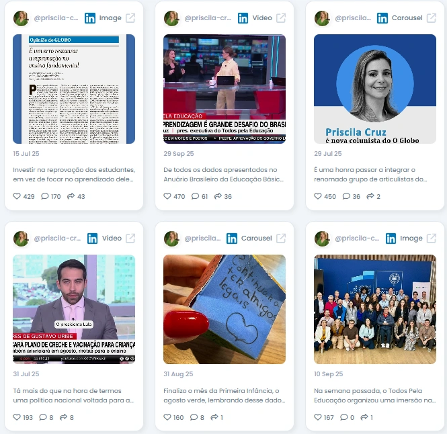Open the blue paper note thumbnail
Viewport: 447px width, 434px height.
[225, 309]
